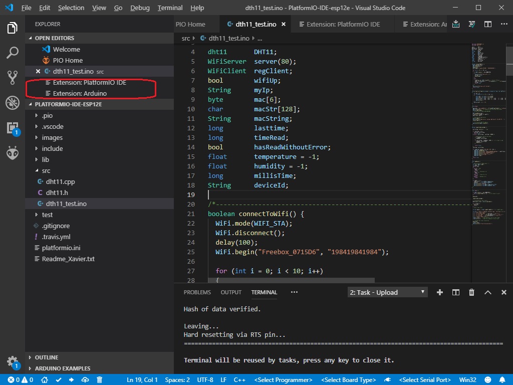Click PlatformIO Clean trash icon in status bar
Screen dimensions: 513x385
(x=100, y=380)
